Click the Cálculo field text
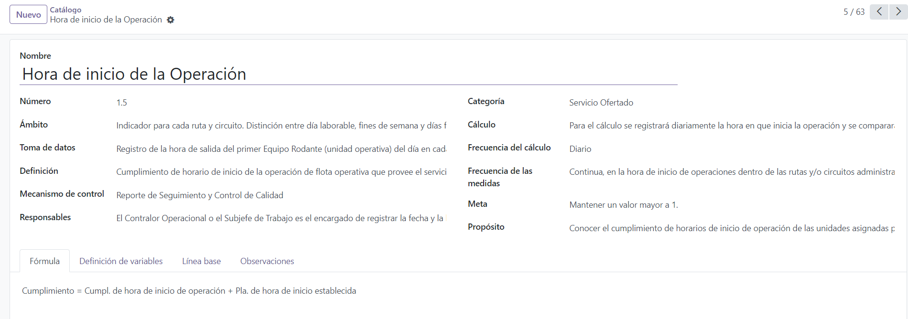Viewport: 908px width, 319px height. coord(732,126)
